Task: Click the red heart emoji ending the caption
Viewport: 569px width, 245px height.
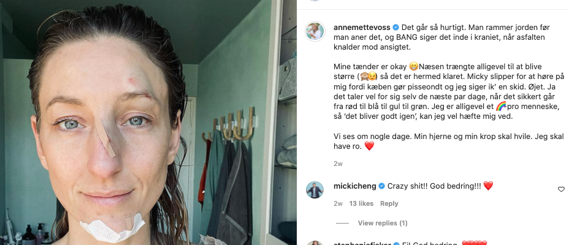Action: click(369, 146)
